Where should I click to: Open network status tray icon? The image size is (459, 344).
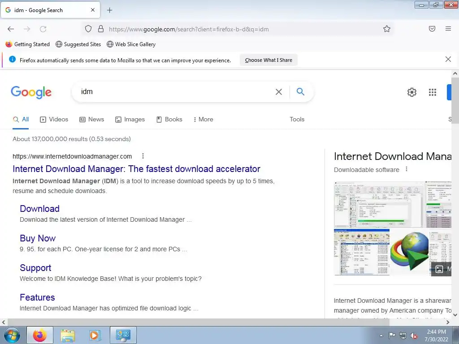coord(403,335)
